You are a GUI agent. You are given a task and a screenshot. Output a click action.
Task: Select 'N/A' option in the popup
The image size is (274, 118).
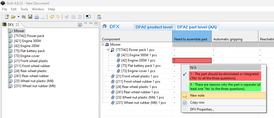221,67
